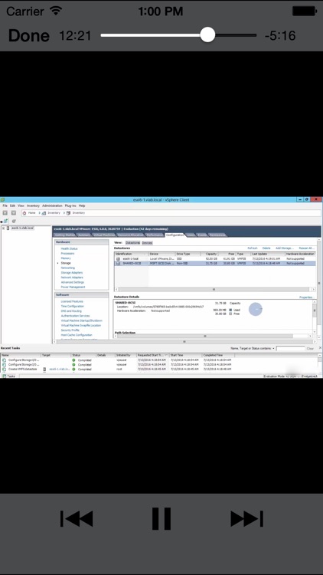
Task: Click the video scrubber knob
Action: (x=207, y=35)
